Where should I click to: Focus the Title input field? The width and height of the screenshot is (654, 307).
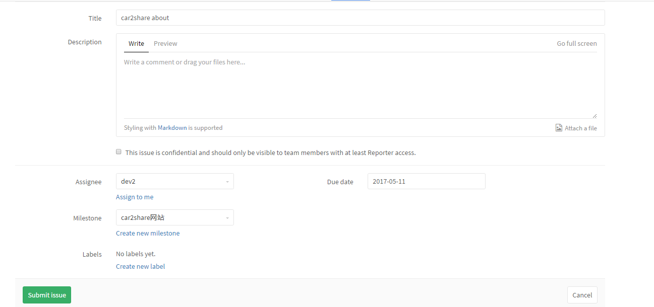pyautogui.click(x=360, y=18)
